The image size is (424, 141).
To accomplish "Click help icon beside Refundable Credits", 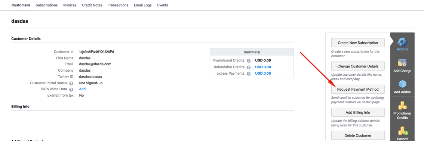I will (249, 67).
